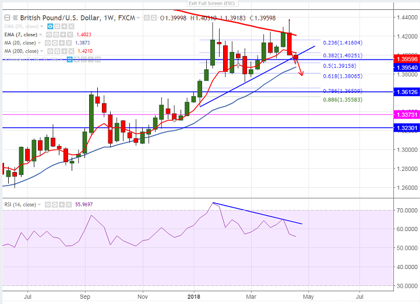Open settings gear for EMA (55, close)

pyautogui.click(x=57, y=26)
